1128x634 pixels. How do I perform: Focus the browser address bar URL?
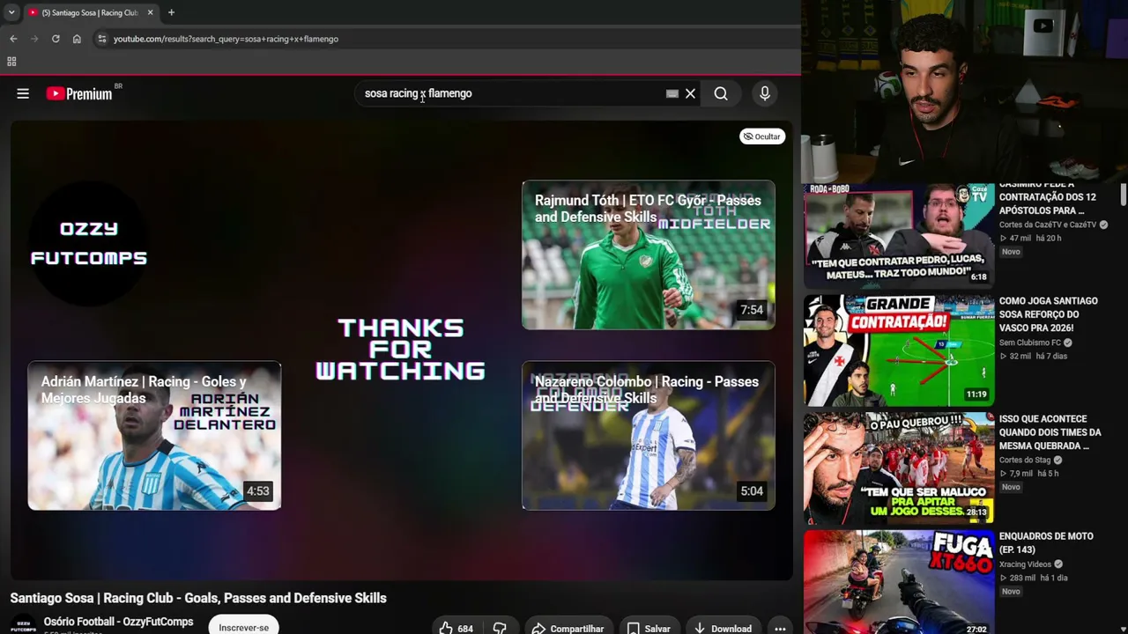pos(226,39)
